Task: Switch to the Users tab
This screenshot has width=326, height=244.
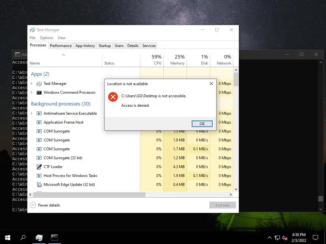Action: (119, 46)
